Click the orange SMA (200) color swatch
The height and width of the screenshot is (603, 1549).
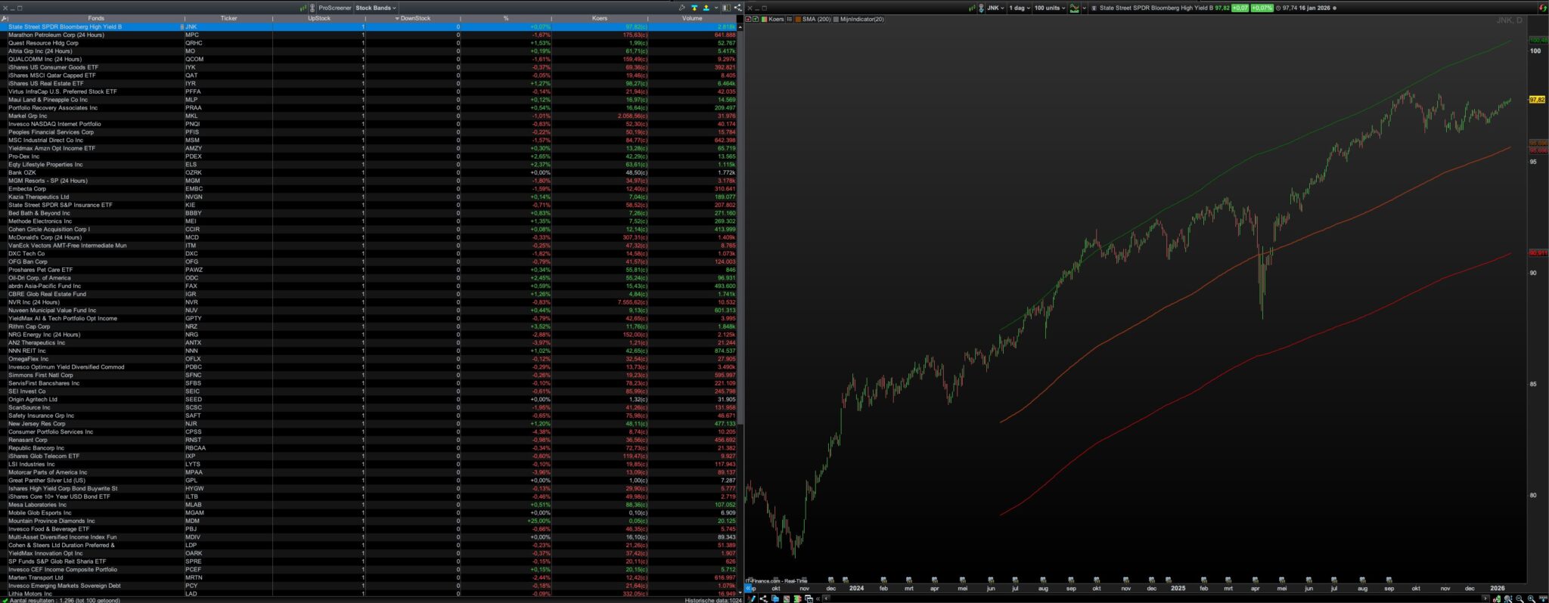pyautogui.click(x=799, y=19)
